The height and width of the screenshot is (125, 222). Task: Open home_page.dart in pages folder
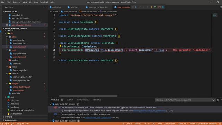[x=20, y=70]
